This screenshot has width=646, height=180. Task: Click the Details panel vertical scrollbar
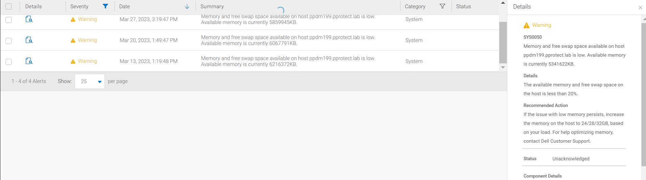[643, 94]
